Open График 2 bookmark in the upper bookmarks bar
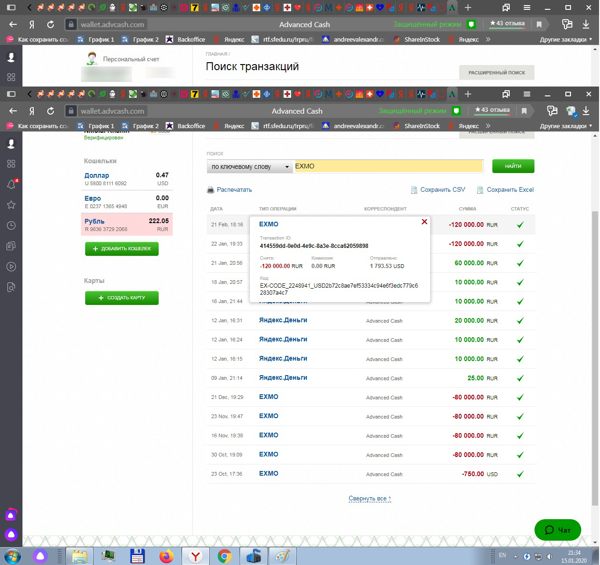The width and height of the screenshot is (600, 565). tap(140, 39)
